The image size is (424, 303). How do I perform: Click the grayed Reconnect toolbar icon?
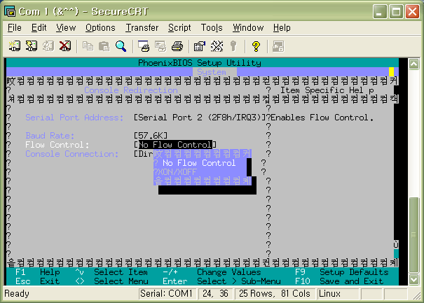click(x=48, y=46)
